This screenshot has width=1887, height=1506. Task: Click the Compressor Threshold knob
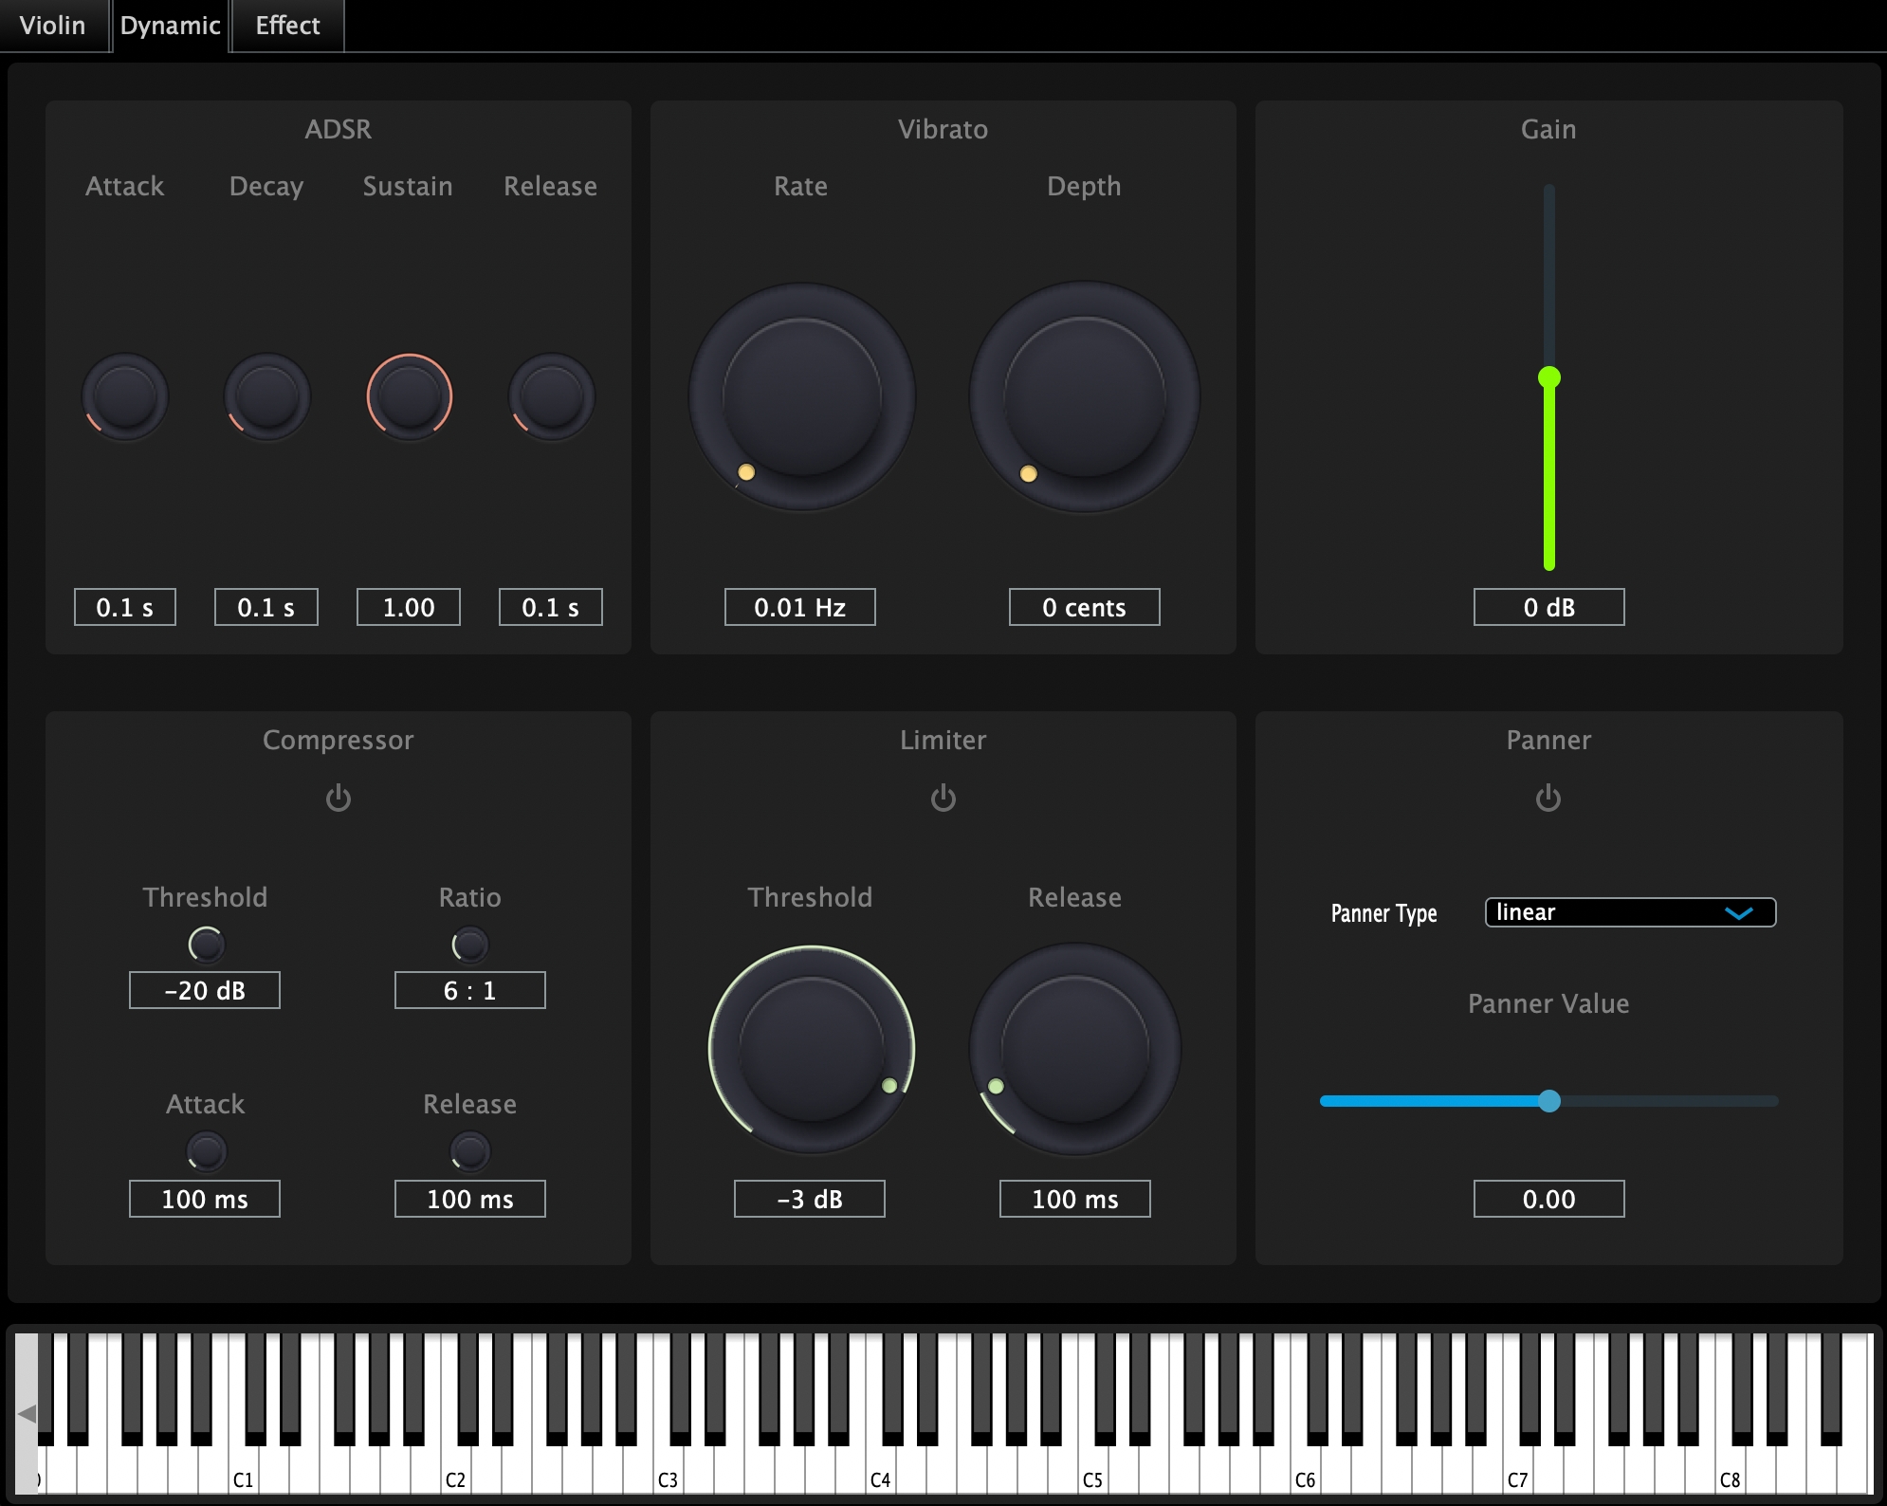206,945
